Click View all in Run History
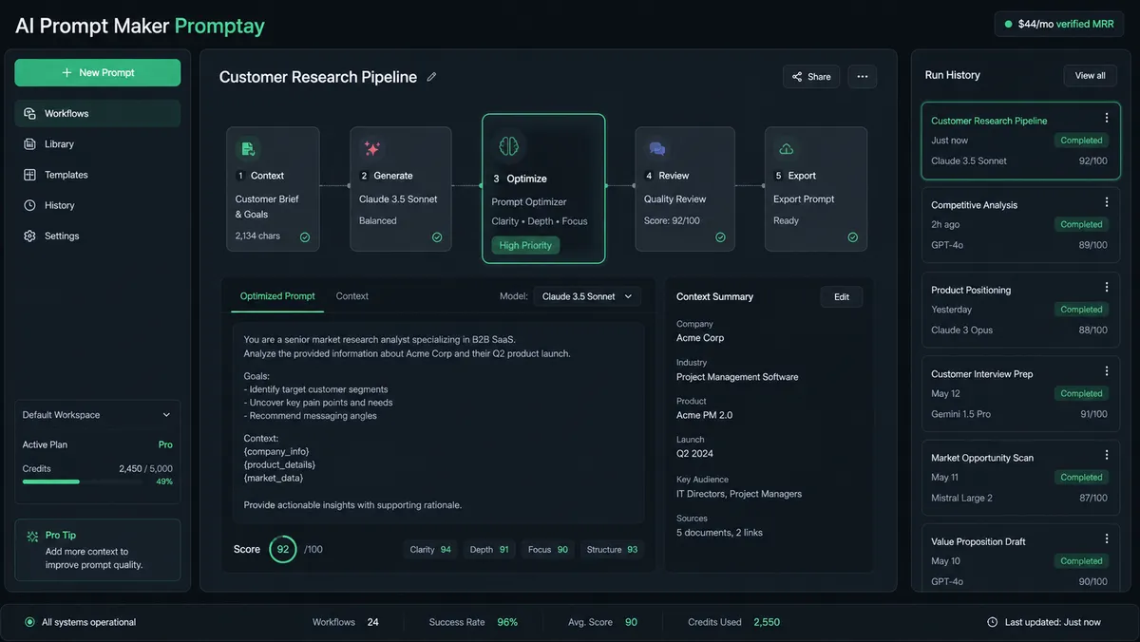1140x642 pixels. pyautogui.click(x=1090, y=75)
